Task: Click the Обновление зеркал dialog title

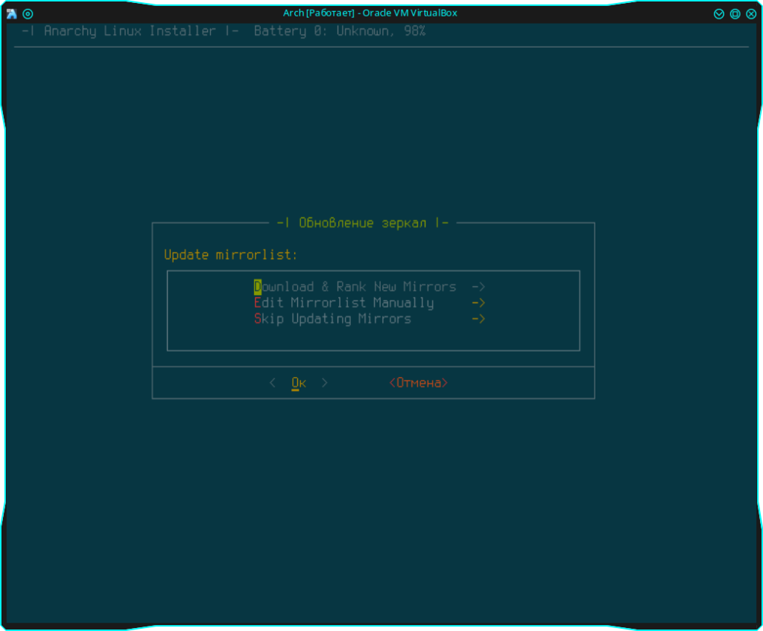Action: tap(363, 223)
